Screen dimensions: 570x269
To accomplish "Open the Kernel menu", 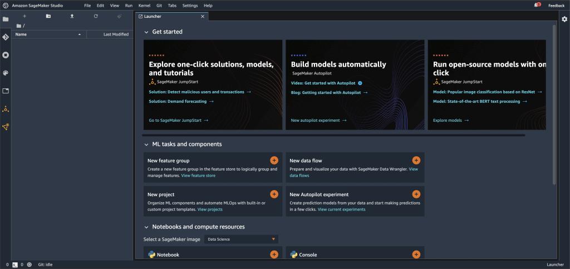I will click(x=144, y=5).
